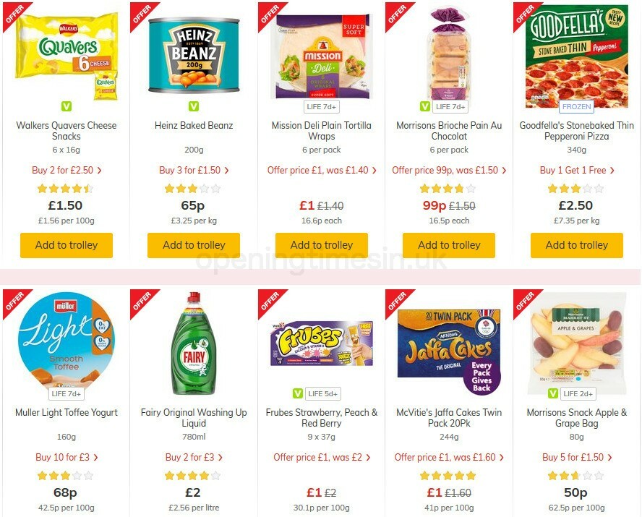Click the OFFER ribbon on Walkers Quavers
The height and width of the screenshot is (517, 642).
pyautogui.click(x=14, y=14)
